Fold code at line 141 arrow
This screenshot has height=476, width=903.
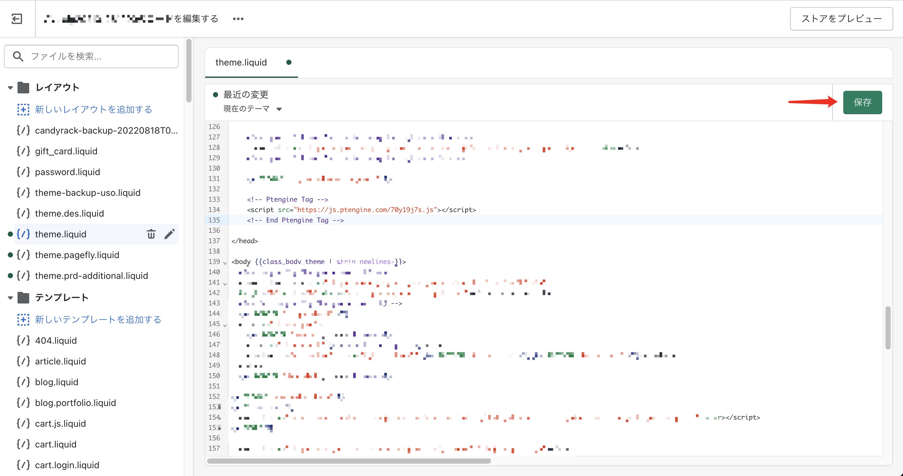click(x=225, y=283)
